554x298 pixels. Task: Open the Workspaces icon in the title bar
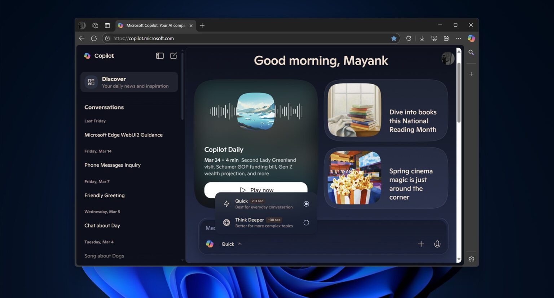click(x=95, y=25)
